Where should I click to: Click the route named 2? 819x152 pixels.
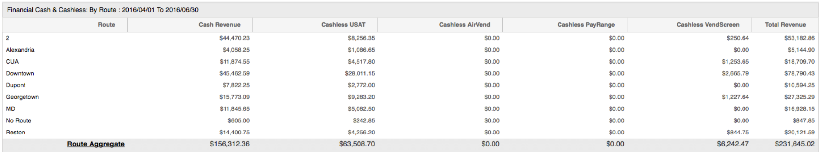tap(8, 38)
